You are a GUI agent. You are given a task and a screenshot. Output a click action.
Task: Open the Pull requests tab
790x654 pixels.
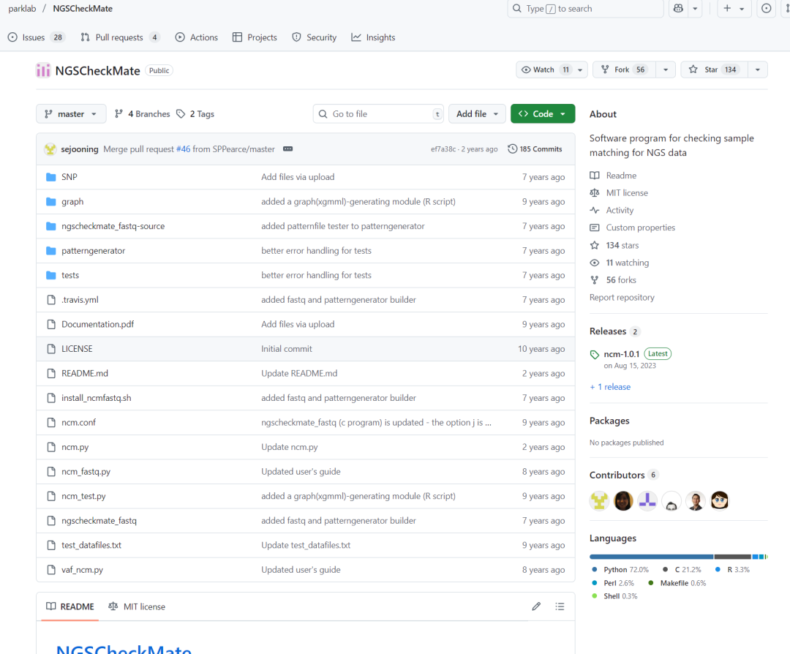120,37
